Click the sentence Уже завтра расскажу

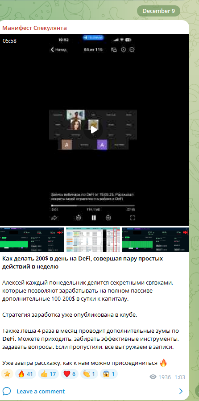(80, 363)
